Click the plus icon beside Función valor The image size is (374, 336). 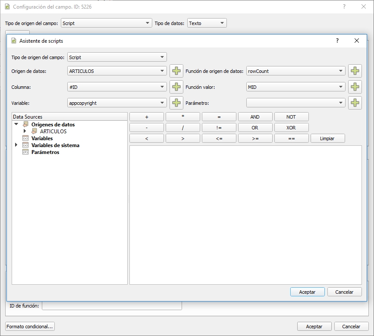[x=355, y=87]
